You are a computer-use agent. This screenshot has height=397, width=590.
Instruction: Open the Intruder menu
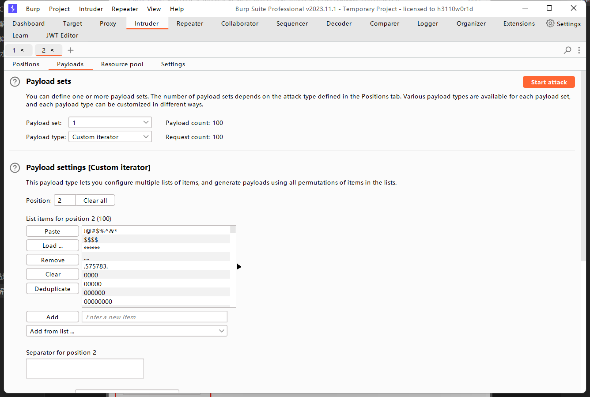click(91, 9)
